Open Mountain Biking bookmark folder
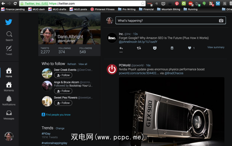This screenshot has width=232, height=146. (x=169, y=9)
